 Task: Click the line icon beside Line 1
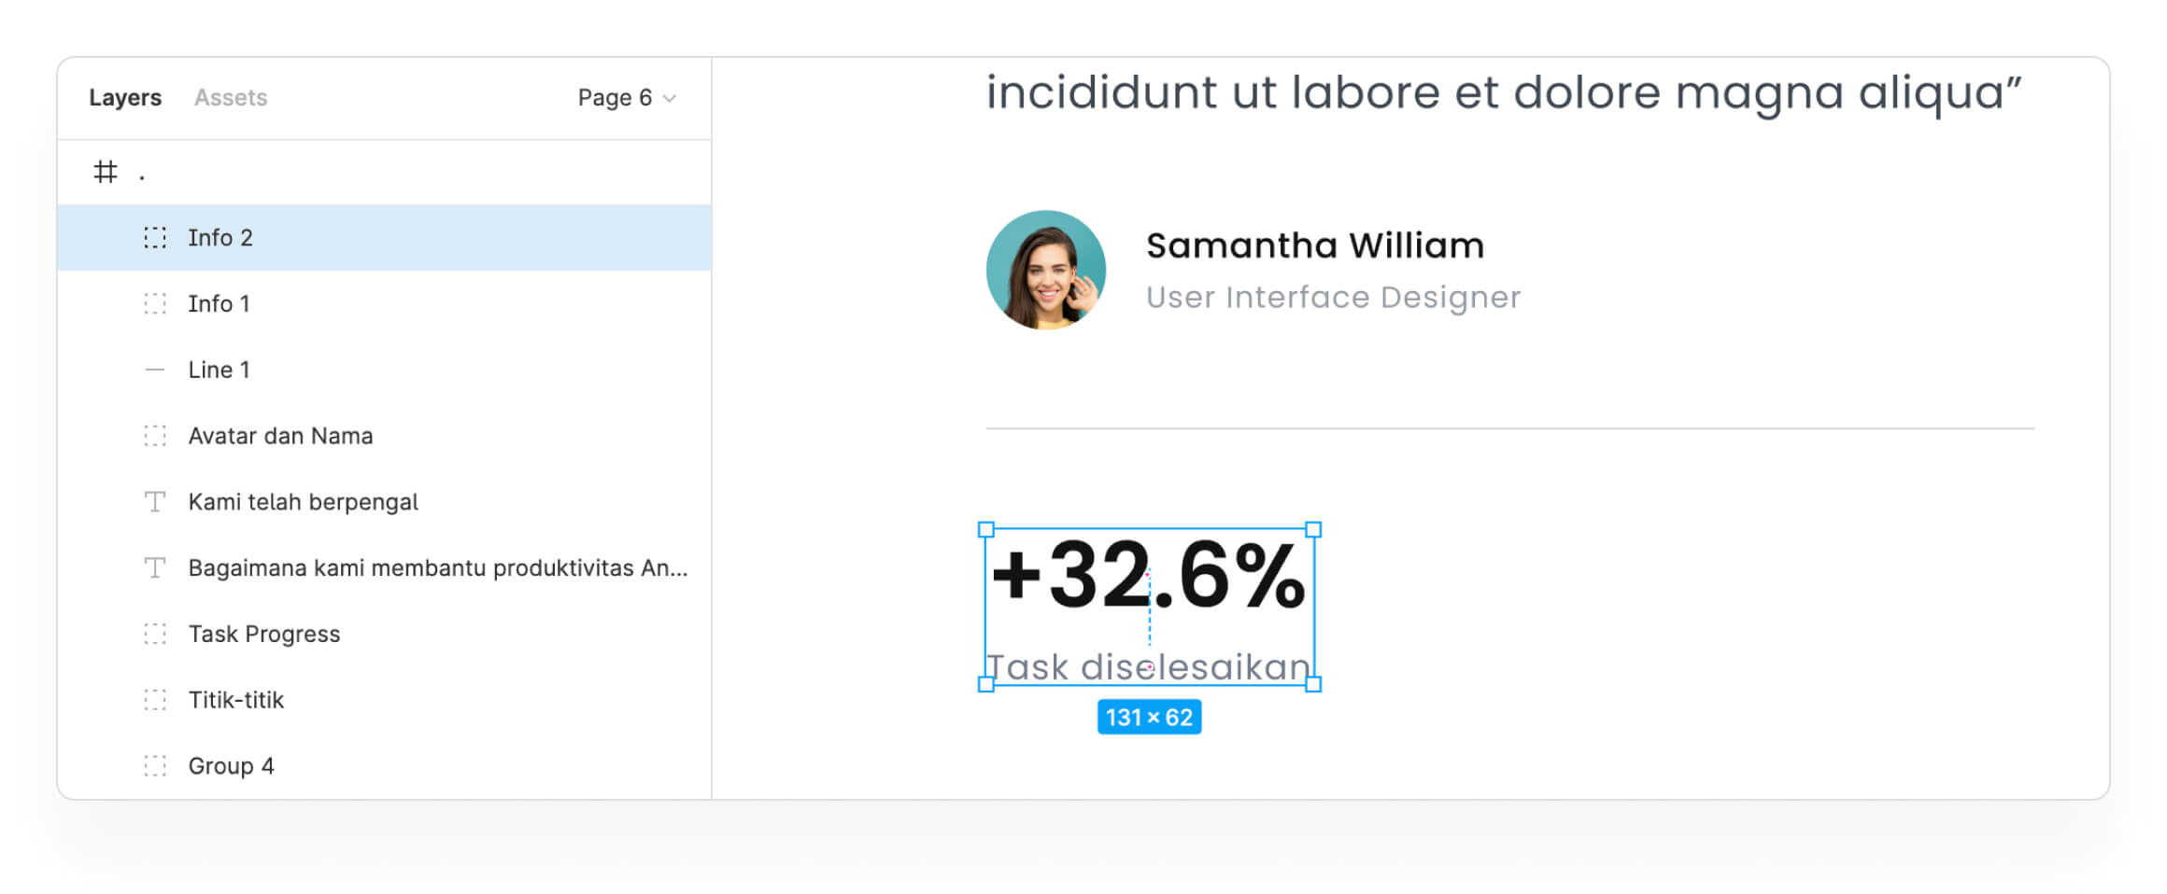(155, 370)
